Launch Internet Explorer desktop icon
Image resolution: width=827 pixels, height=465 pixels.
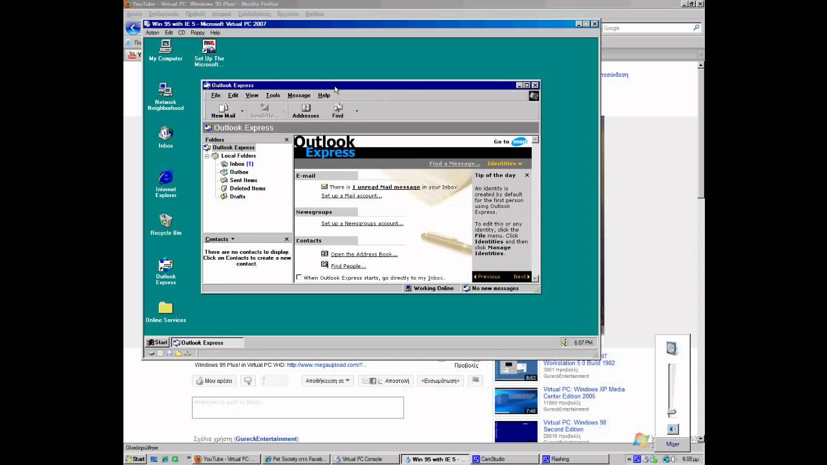tap(165, 184)
